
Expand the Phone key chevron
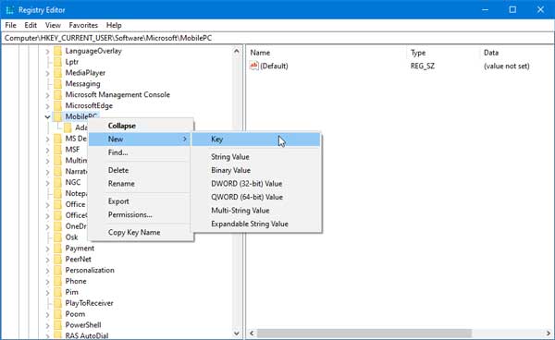(47, 281)
